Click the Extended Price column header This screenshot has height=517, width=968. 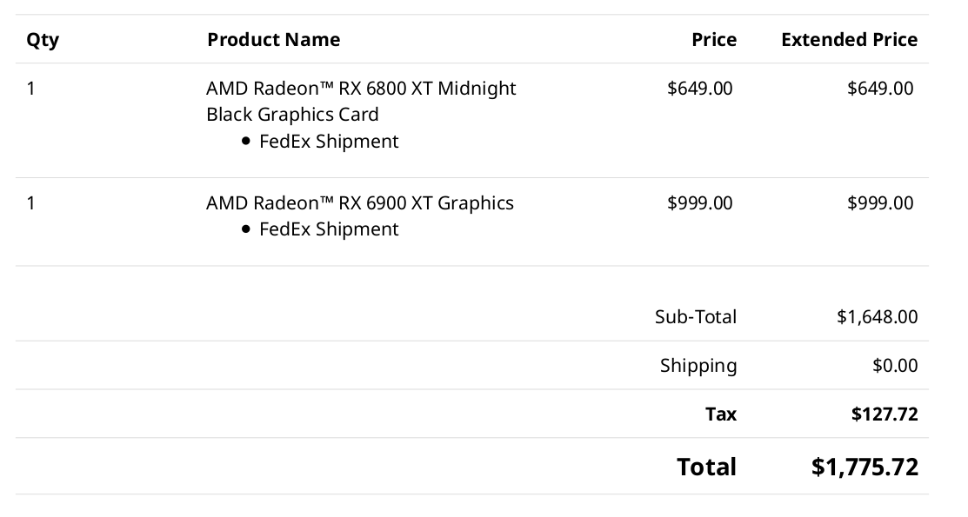[849, 40]
